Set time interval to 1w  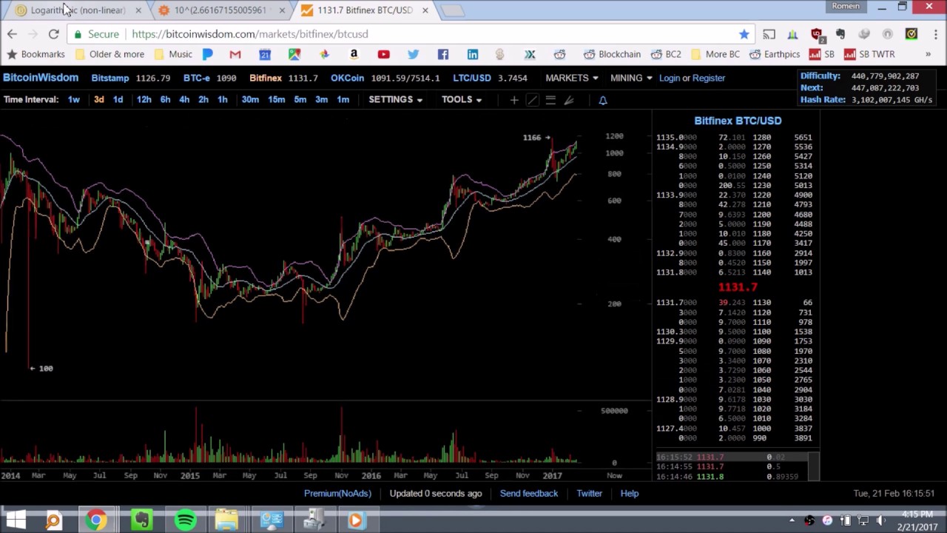coord(73,99)
